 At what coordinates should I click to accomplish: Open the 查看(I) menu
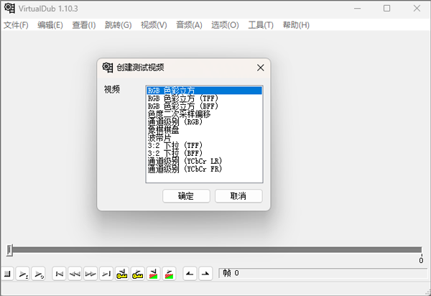point(84,25)
